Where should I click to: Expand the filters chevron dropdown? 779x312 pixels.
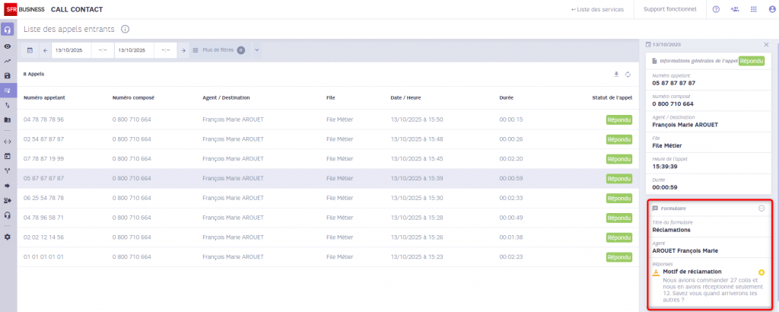pos(256,50)
